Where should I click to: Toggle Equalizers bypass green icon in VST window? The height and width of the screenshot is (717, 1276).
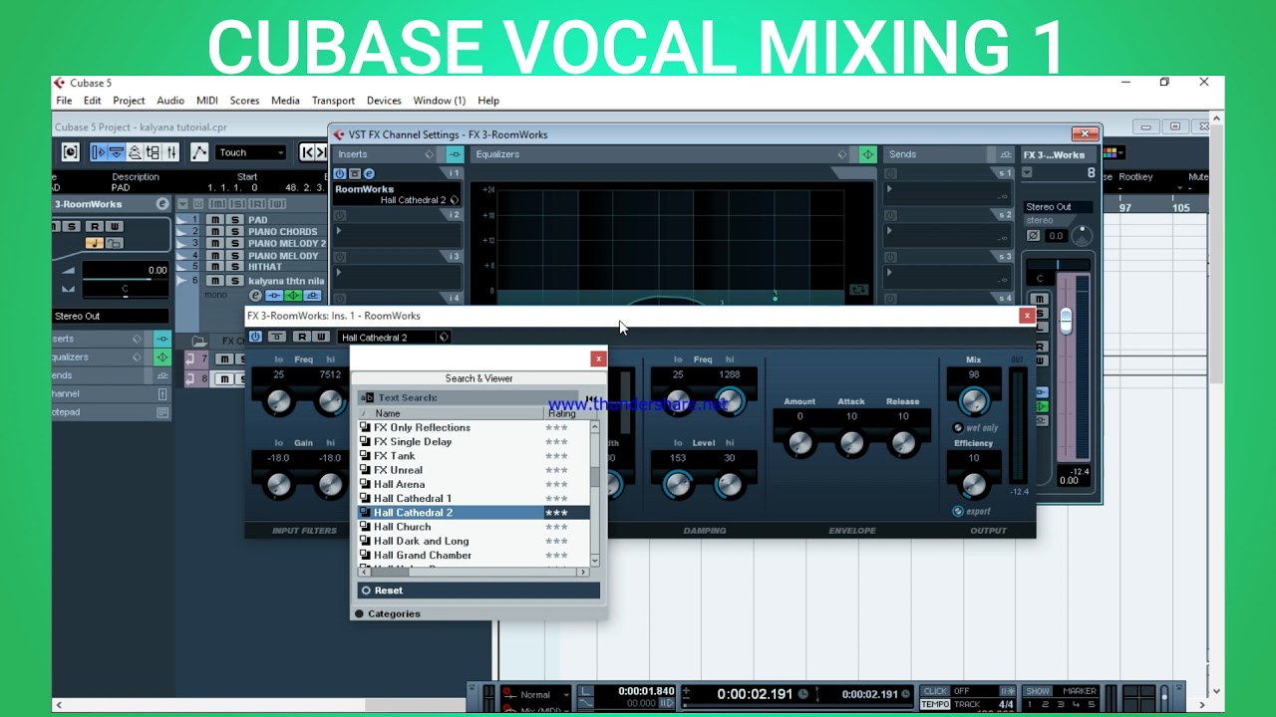pos(867,154)
